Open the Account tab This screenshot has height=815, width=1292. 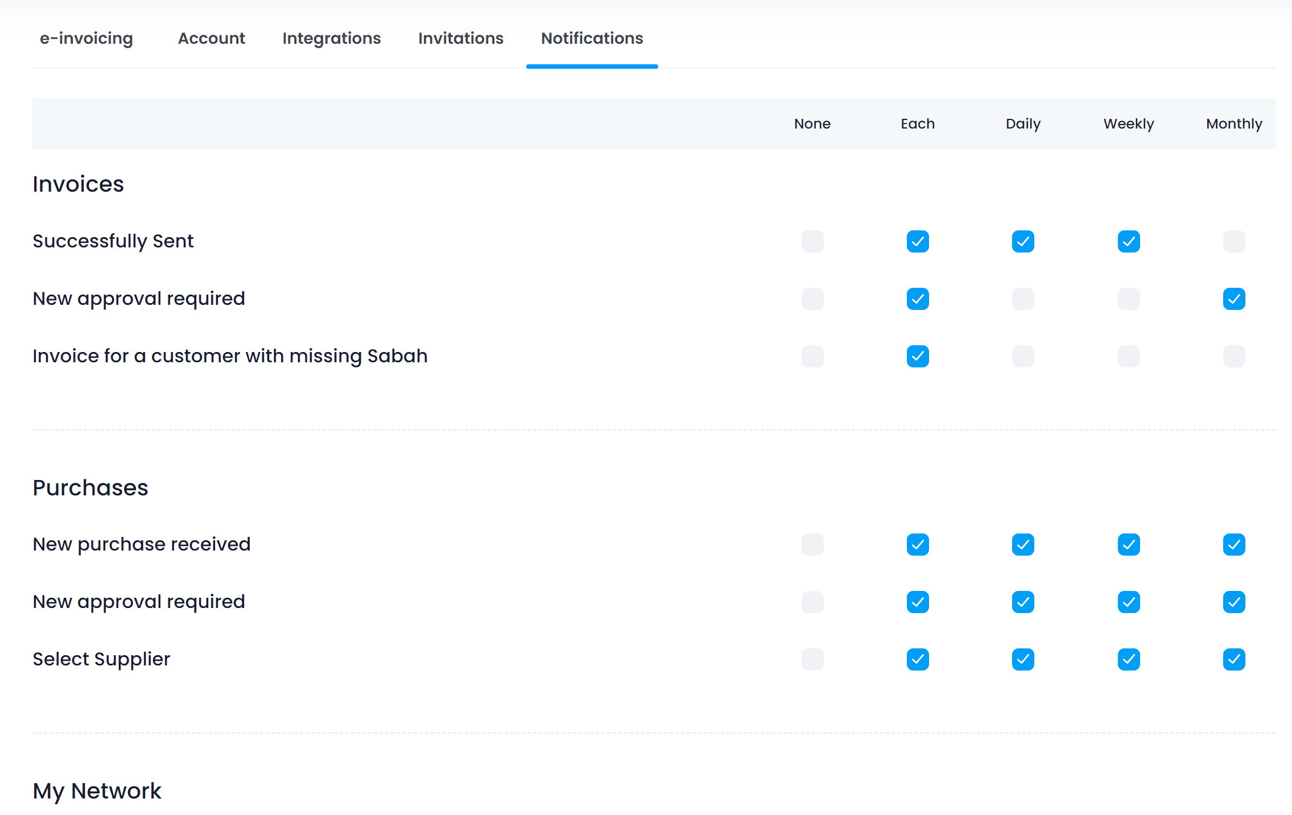(211, 38)
